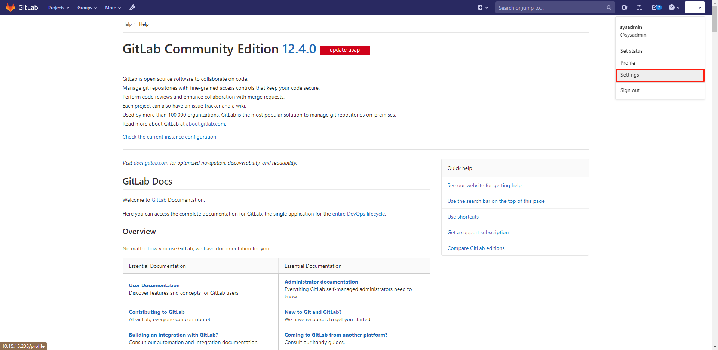Select Settings in the user menu
This screenshot has width=718, height=350.
click(630, 75)
